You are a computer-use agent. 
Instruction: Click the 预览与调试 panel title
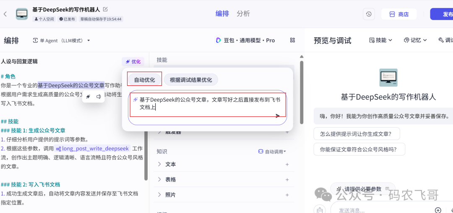[x=333, y=41]
